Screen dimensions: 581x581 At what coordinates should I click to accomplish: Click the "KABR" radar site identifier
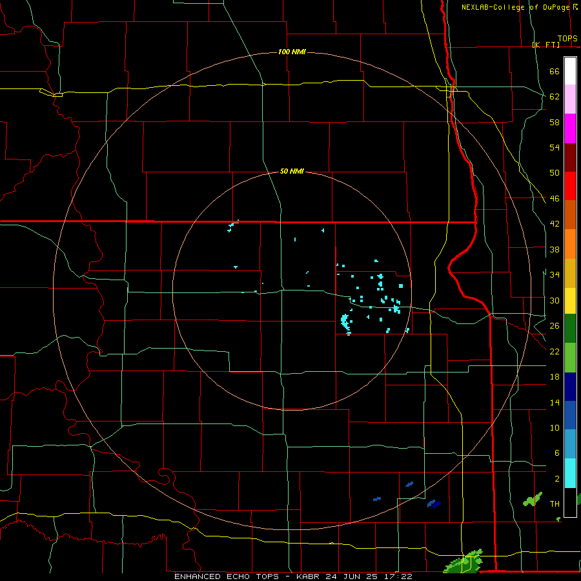308,576
